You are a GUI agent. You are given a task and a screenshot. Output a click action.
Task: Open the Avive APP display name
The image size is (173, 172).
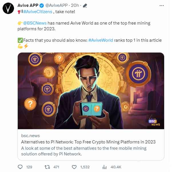[28, 5]
